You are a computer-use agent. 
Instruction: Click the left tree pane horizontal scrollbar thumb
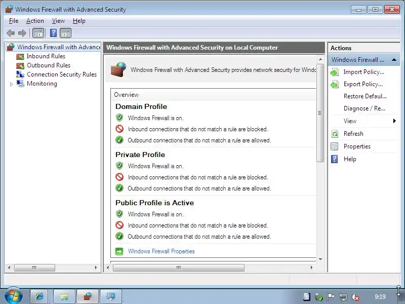[34, 268]
